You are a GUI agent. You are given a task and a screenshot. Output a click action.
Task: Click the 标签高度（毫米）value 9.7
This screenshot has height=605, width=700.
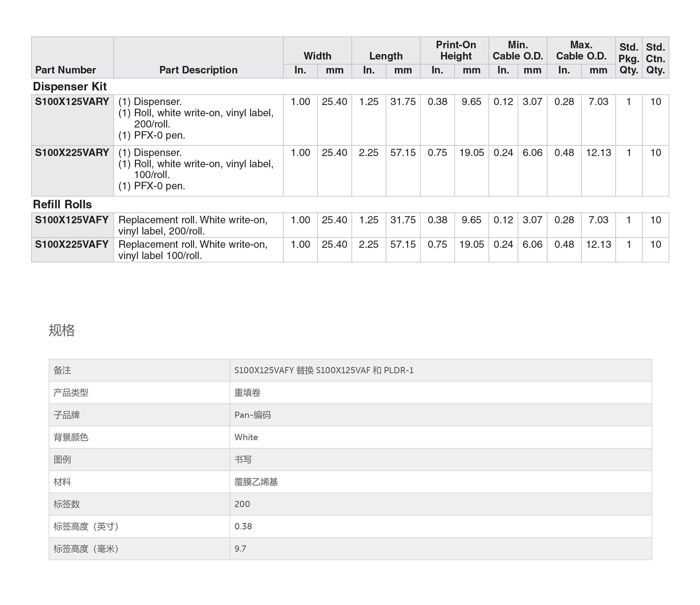240,549
